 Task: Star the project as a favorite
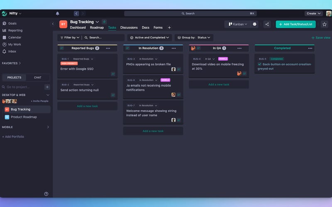(325, 24)
